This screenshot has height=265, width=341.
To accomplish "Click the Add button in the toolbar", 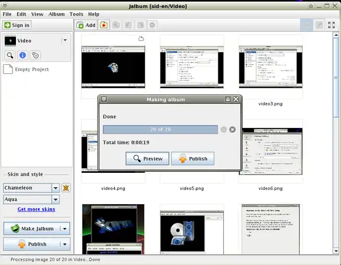I will [x=86, y=25].
